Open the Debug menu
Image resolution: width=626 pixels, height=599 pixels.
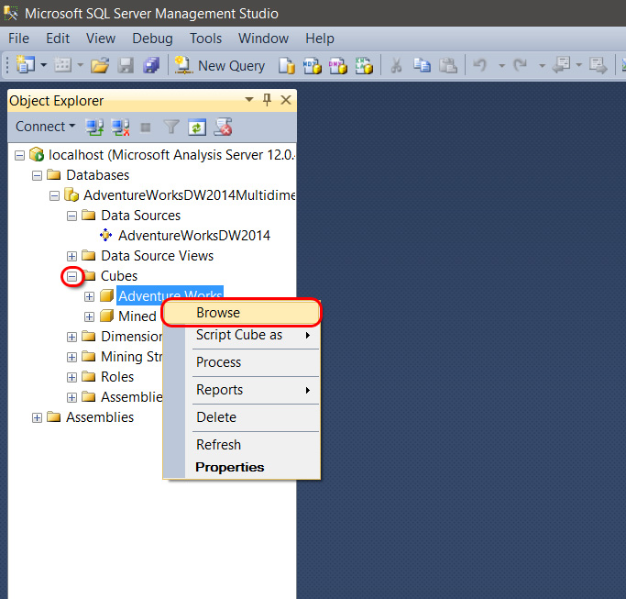tap(152, 39)
